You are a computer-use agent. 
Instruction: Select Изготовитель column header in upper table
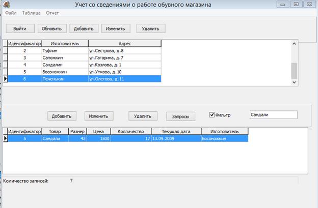(x=65, y=44)
